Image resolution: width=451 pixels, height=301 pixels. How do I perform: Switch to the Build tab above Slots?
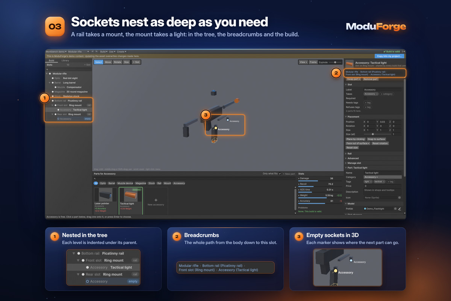click(x=51, y=61)
